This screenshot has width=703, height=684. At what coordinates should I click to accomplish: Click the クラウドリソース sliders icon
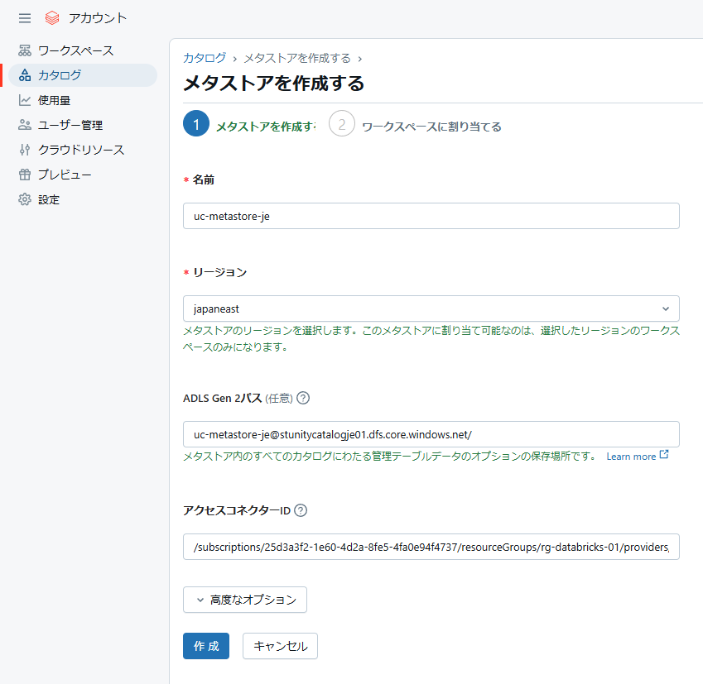25,150
